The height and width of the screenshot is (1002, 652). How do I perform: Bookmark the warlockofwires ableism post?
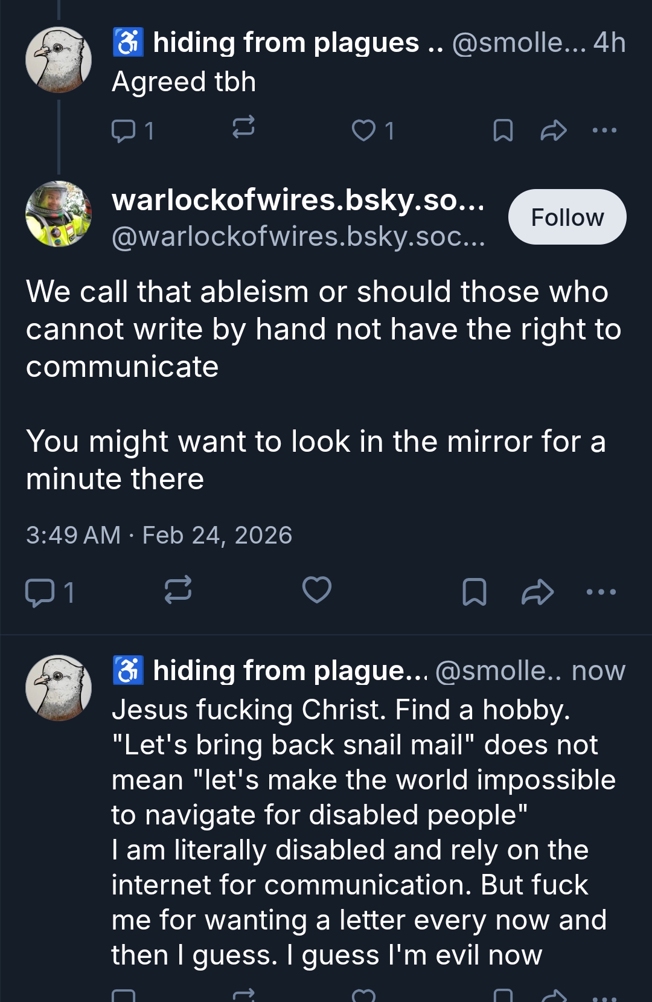pyautogui.click(x=475, y=592)
